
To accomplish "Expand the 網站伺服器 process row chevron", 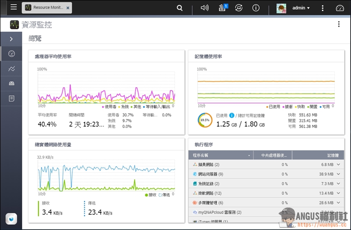I will pos(338,174).
